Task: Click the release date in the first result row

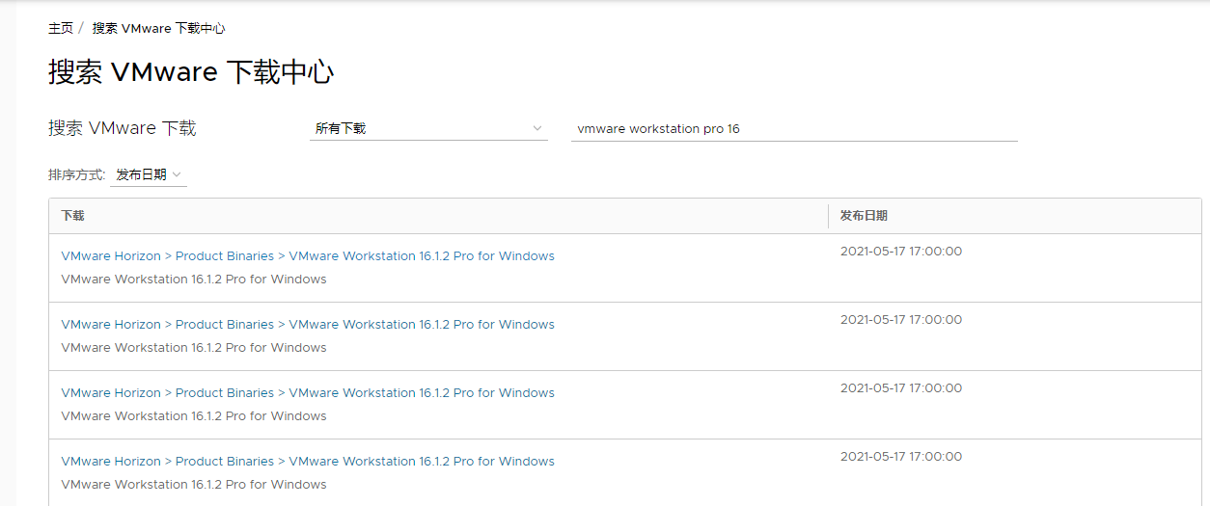Action: (900, 252)
